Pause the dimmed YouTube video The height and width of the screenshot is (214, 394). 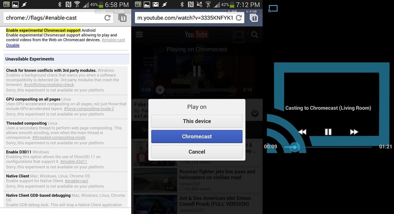197,71
